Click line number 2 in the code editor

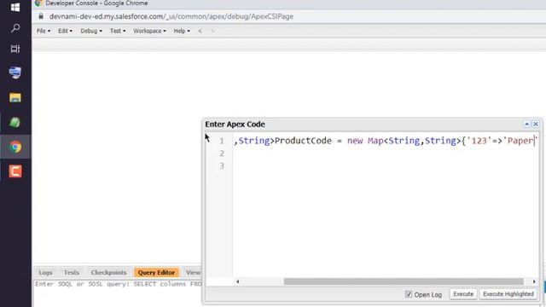[x=222, y=153]
